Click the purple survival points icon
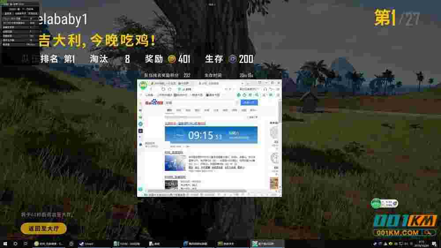 [233, 59]
